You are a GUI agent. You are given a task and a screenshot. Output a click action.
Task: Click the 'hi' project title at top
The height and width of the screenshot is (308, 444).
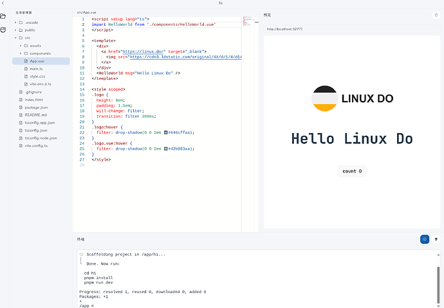pyautogui.click(x=221, y=3)
